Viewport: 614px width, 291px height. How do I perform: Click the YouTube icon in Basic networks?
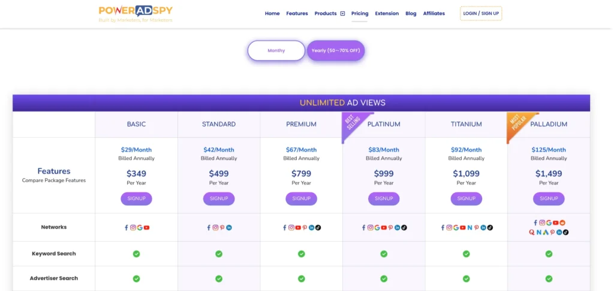pos(147,228)
